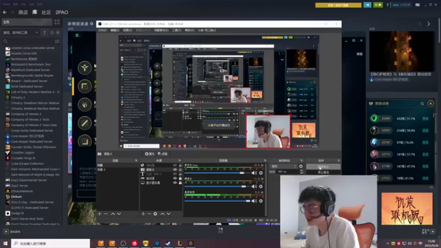
Task: Open Steam library grid view icon beside 主页
Action: point(57,22)
